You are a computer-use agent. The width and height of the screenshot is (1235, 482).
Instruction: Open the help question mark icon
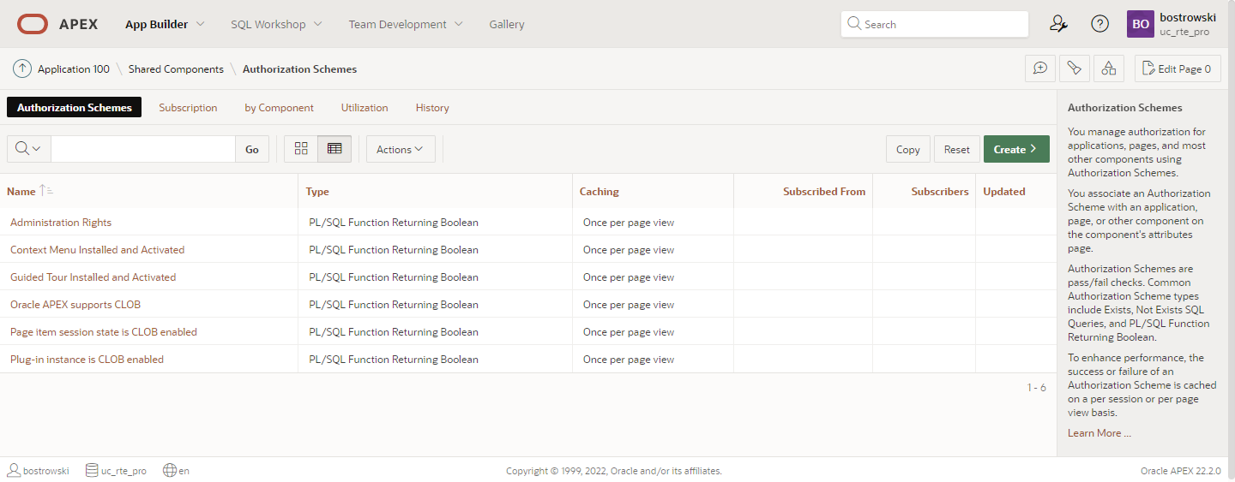coord(1099,24)
